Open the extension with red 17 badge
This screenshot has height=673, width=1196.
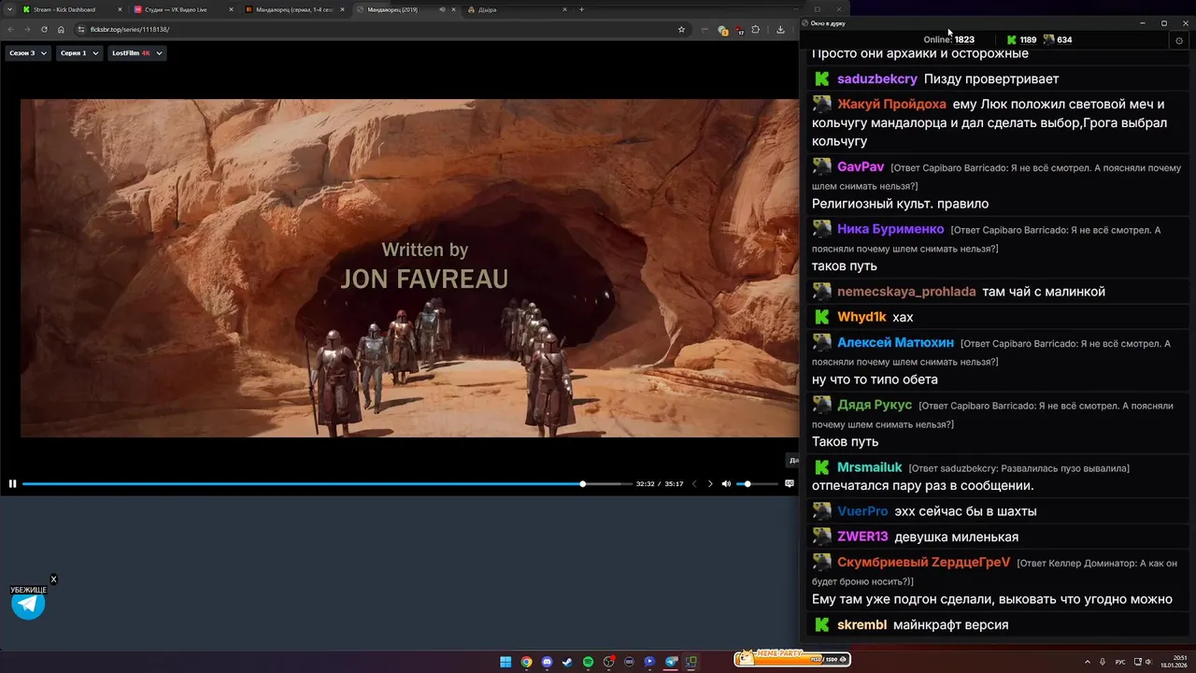(739, 30)
